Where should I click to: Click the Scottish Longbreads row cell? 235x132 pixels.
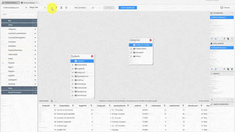click(x=64, y=122)
